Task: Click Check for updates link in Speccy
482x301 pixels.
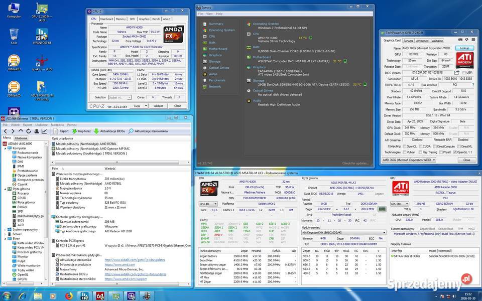Action: pyautogui.click(x=355, y=164)
